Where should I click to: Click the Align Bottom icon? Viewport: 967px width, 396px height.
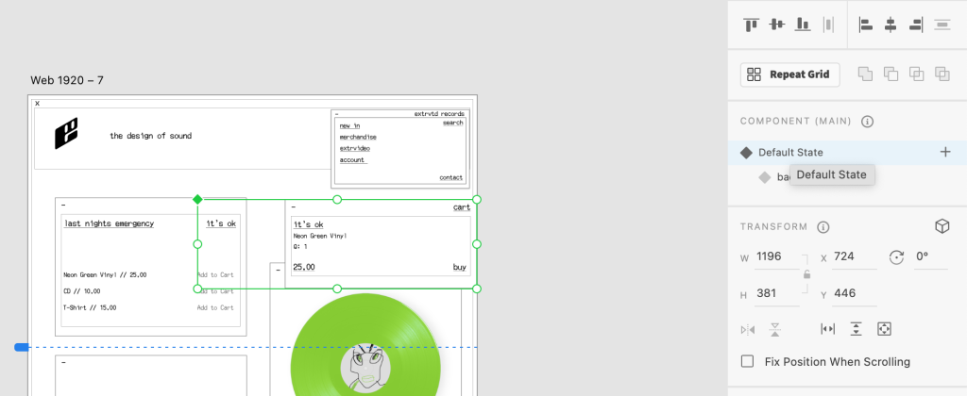click(x=803, y=25)
